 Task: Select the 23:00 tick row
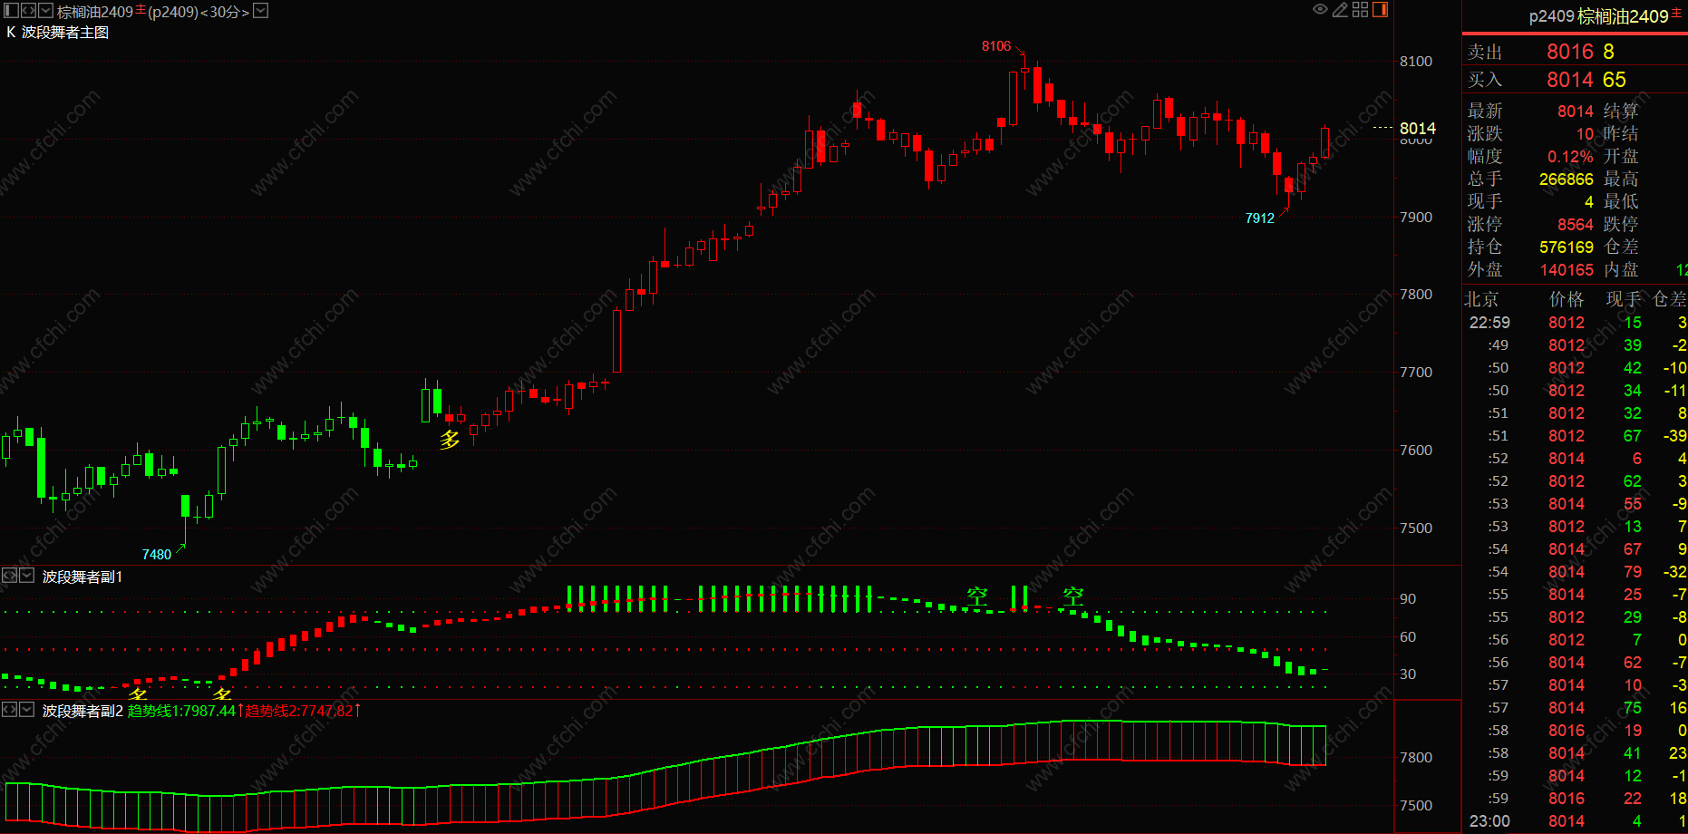pos(1576,821)
